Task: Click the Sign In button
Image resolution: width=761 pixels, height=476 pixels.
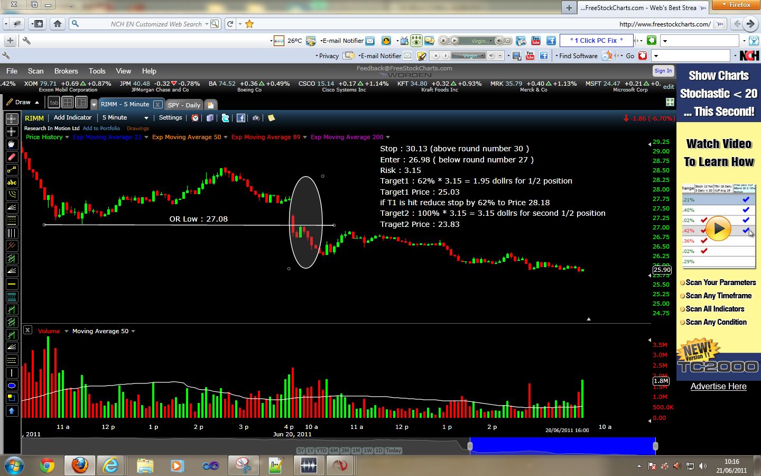Action: 663,71
